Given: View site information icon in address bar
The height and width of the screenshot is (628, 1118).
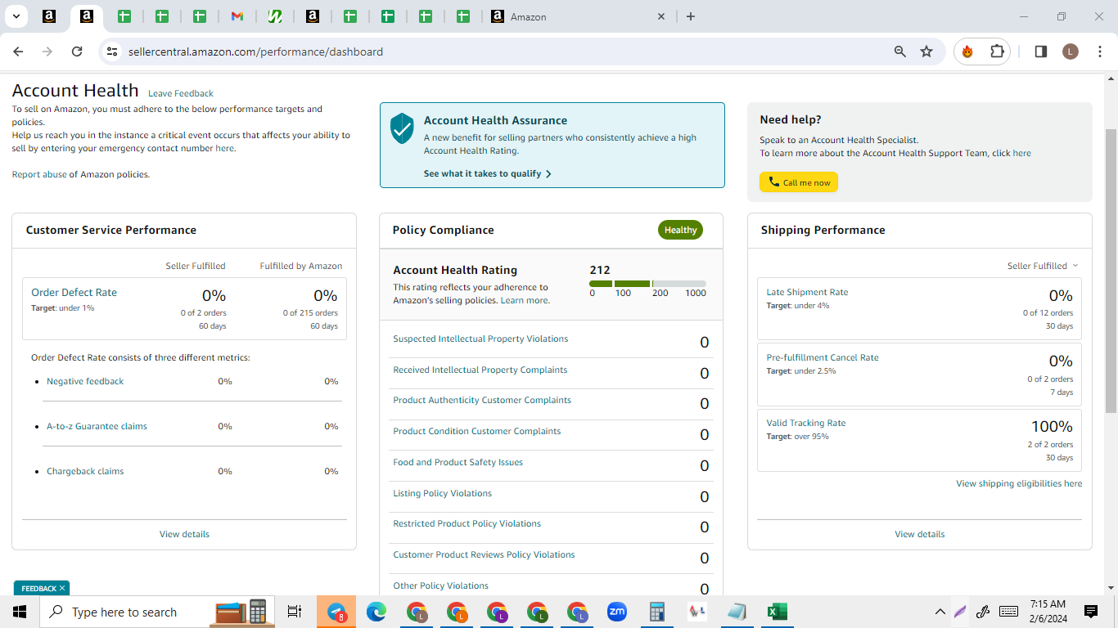Looking at the screenshot, I should pos(112,52).
